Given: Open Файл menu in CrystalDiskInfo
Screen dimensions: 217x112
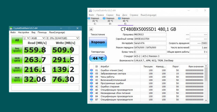Looking at the screenshot, I should click(91, 15).
